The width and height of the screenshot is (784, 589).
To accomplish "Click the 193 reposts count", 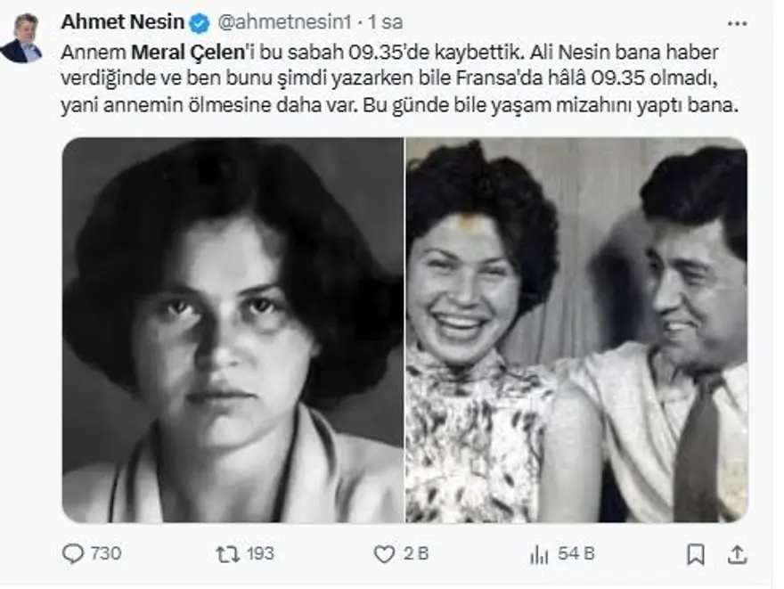I will (x=260, y=553).
